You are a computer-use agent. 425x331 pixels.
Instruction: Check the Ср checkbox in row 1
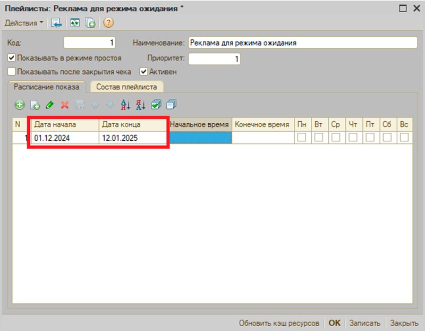click(336, 137)
